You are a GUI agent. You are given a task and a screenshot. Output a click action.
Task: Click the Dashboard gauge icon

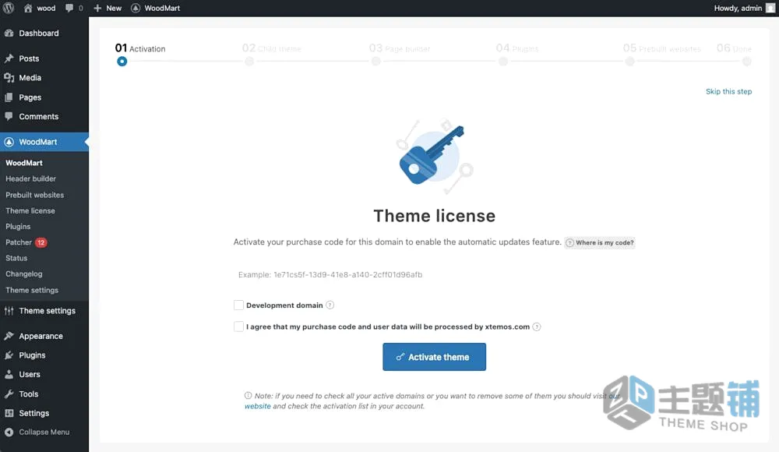click(9, 33)
